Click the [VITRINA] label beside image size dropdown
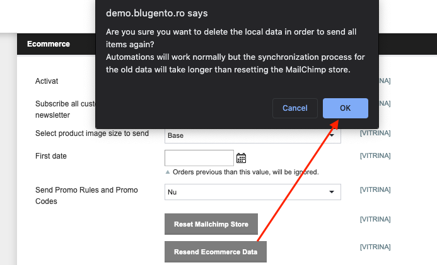 (x=375, y=133)
